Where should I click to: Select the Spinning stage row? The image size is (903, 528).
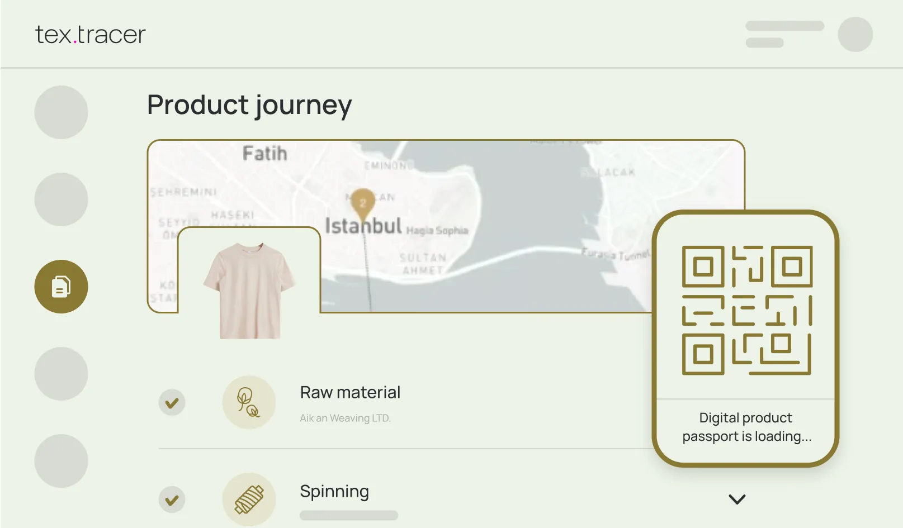(334, 492)
